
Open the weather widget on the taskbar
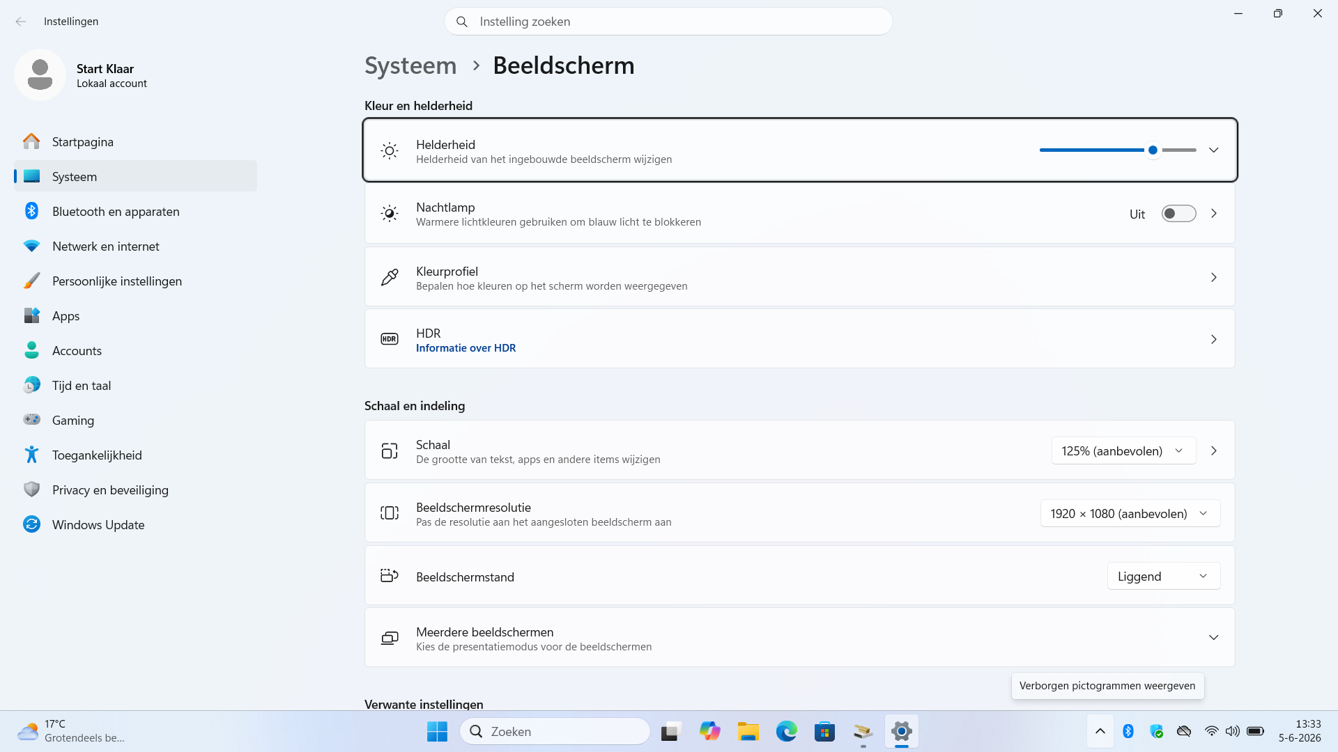71,731
